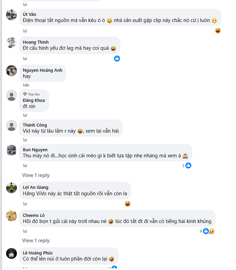The height and width of the screenshot is (270, 236).
Task: Expand the reply under Cheems Lỏ's comment
Action: point(36,241)
